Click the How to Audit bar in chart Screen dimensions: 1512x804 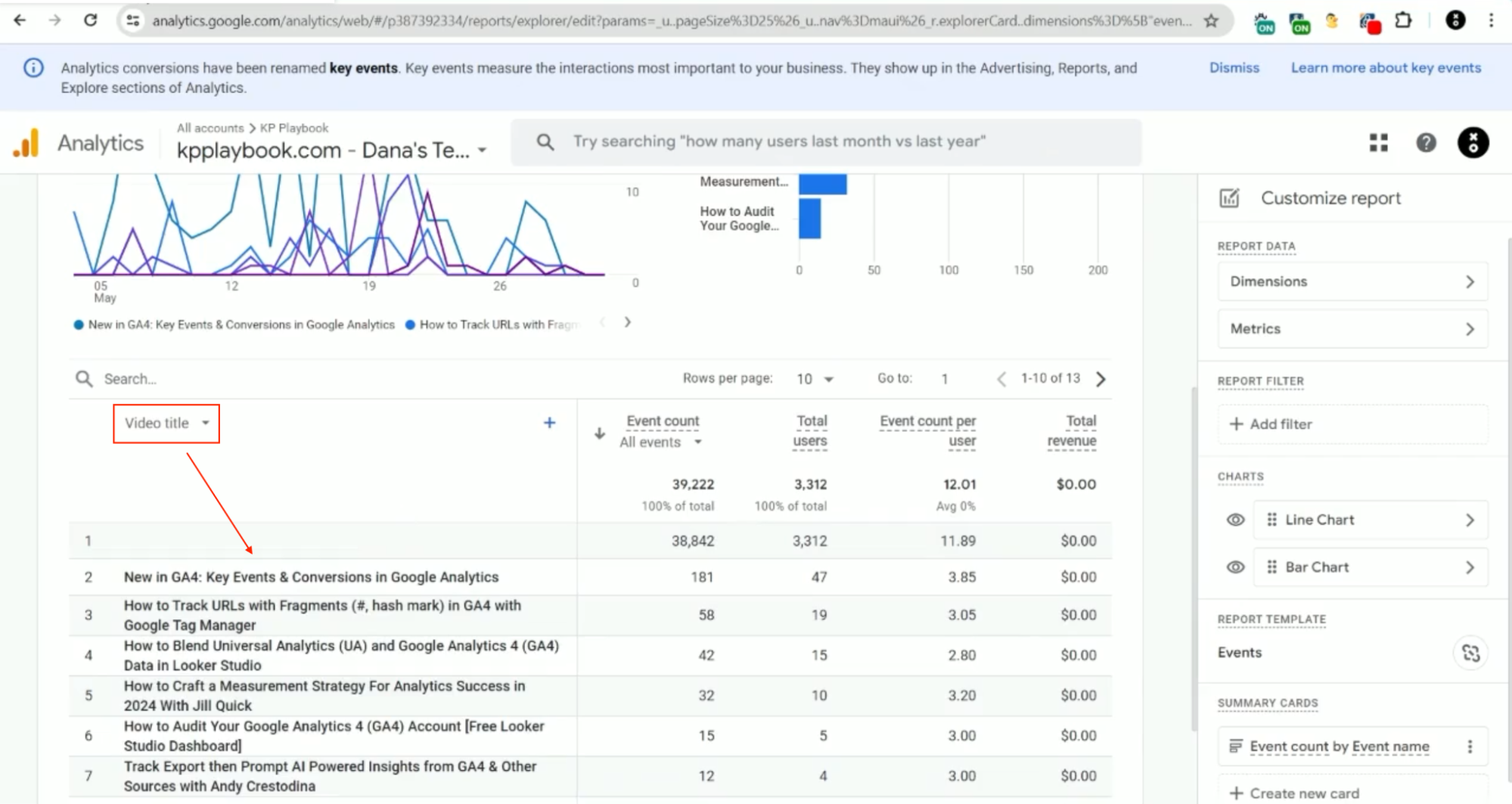tap(809, 219)
